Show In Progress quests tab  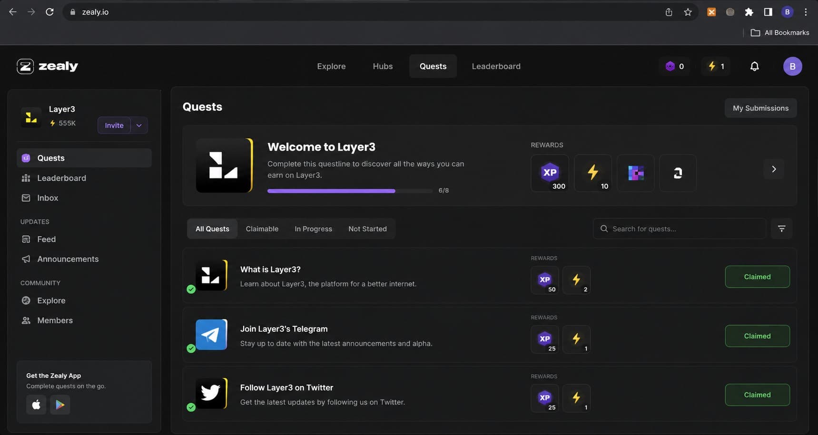pyautogui.click(x=313, y=229)
